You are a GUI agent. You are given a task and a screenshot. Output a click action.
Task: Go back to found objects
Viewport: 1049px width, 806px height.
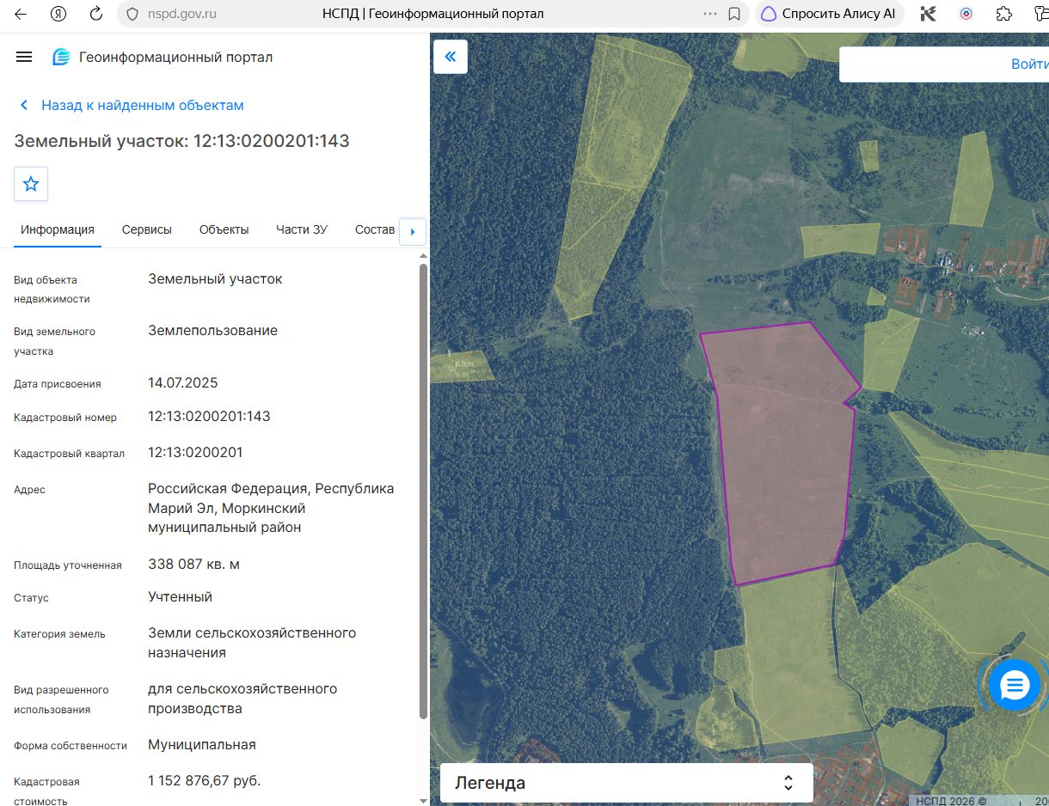[132, 105]
